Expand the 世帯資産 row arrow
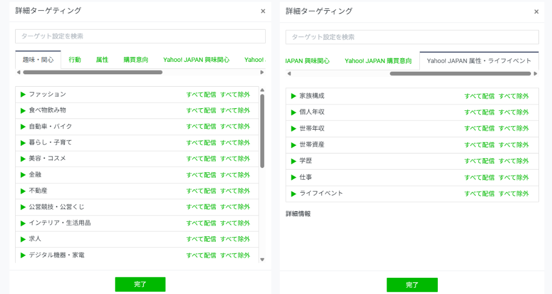 click(294, 145)
